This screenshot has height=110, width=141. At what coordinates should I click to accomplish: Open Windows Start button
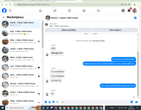3,108
